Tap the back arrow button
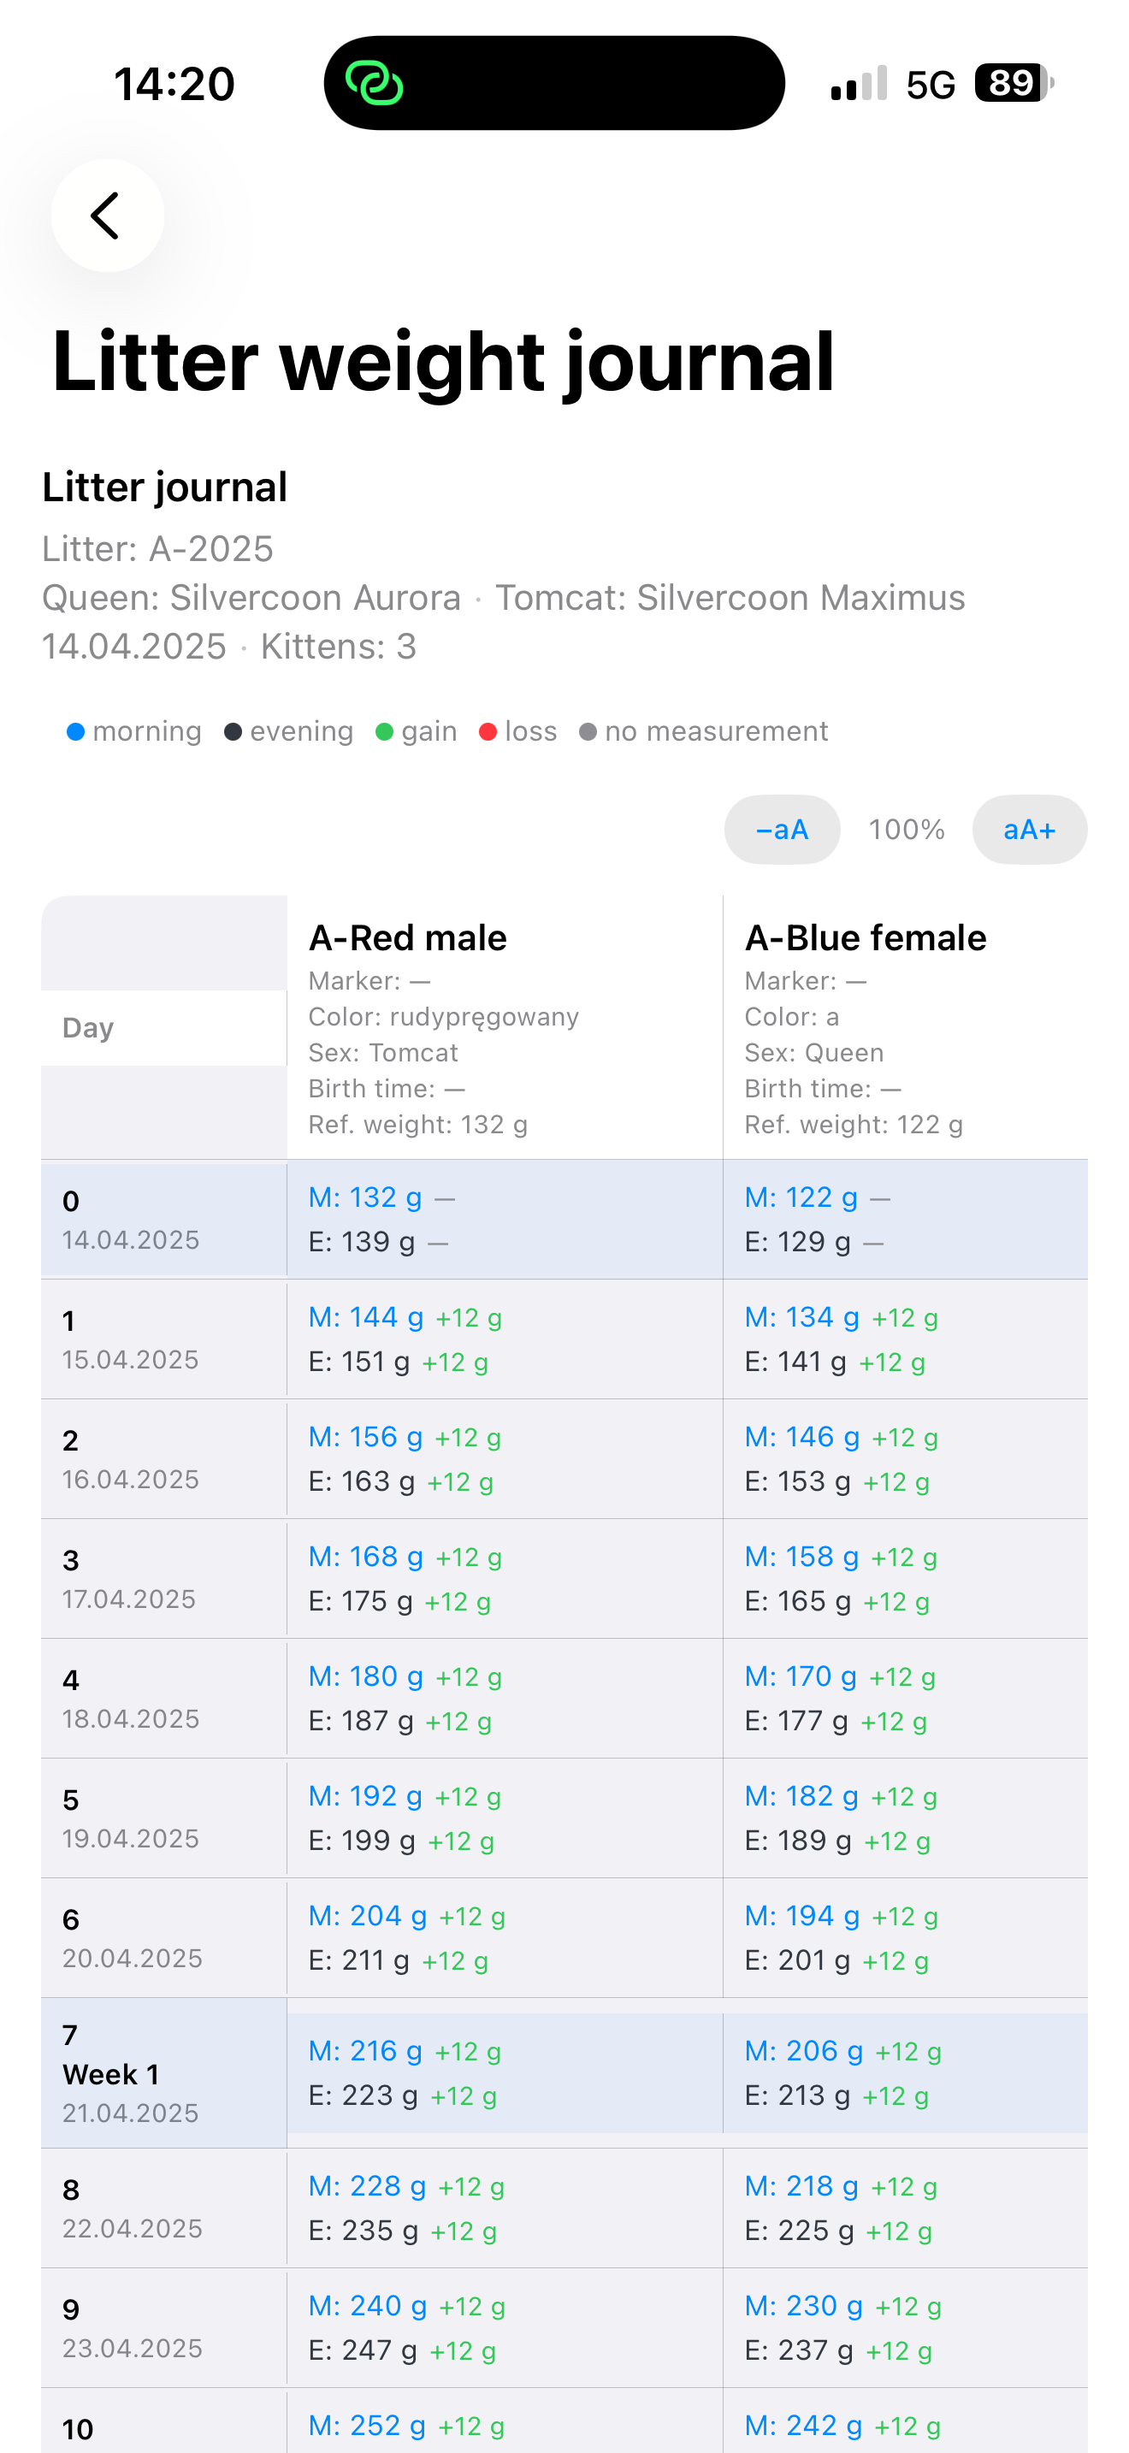 pyautogui.click(x=108, y=216)
